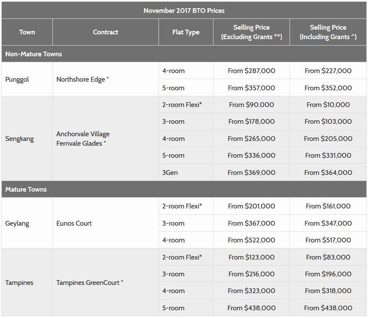This screenshot has width=369, height=318.
Task: Click the Contract column header
Action: 105,32
